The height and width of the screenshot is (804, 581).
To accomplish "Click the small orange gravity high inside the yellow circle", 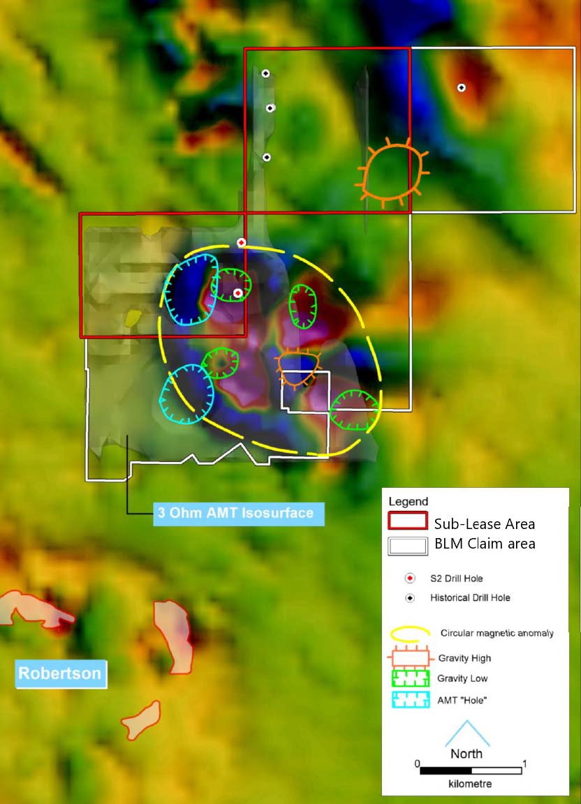I will pos(297,369).
